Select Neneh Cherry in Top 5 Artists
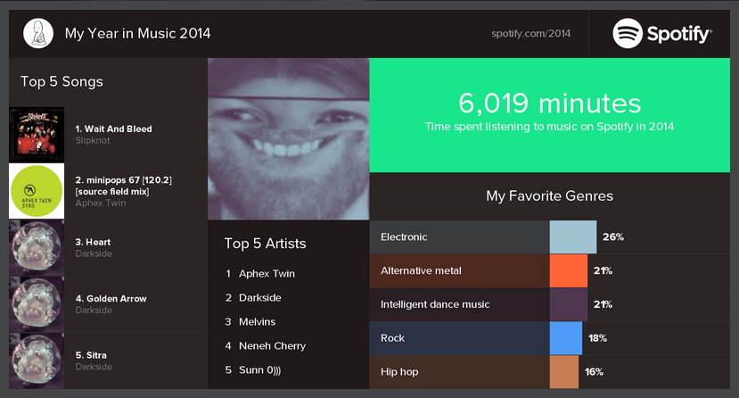The width and height of the screenshot is (739, 398). [272, 345]
